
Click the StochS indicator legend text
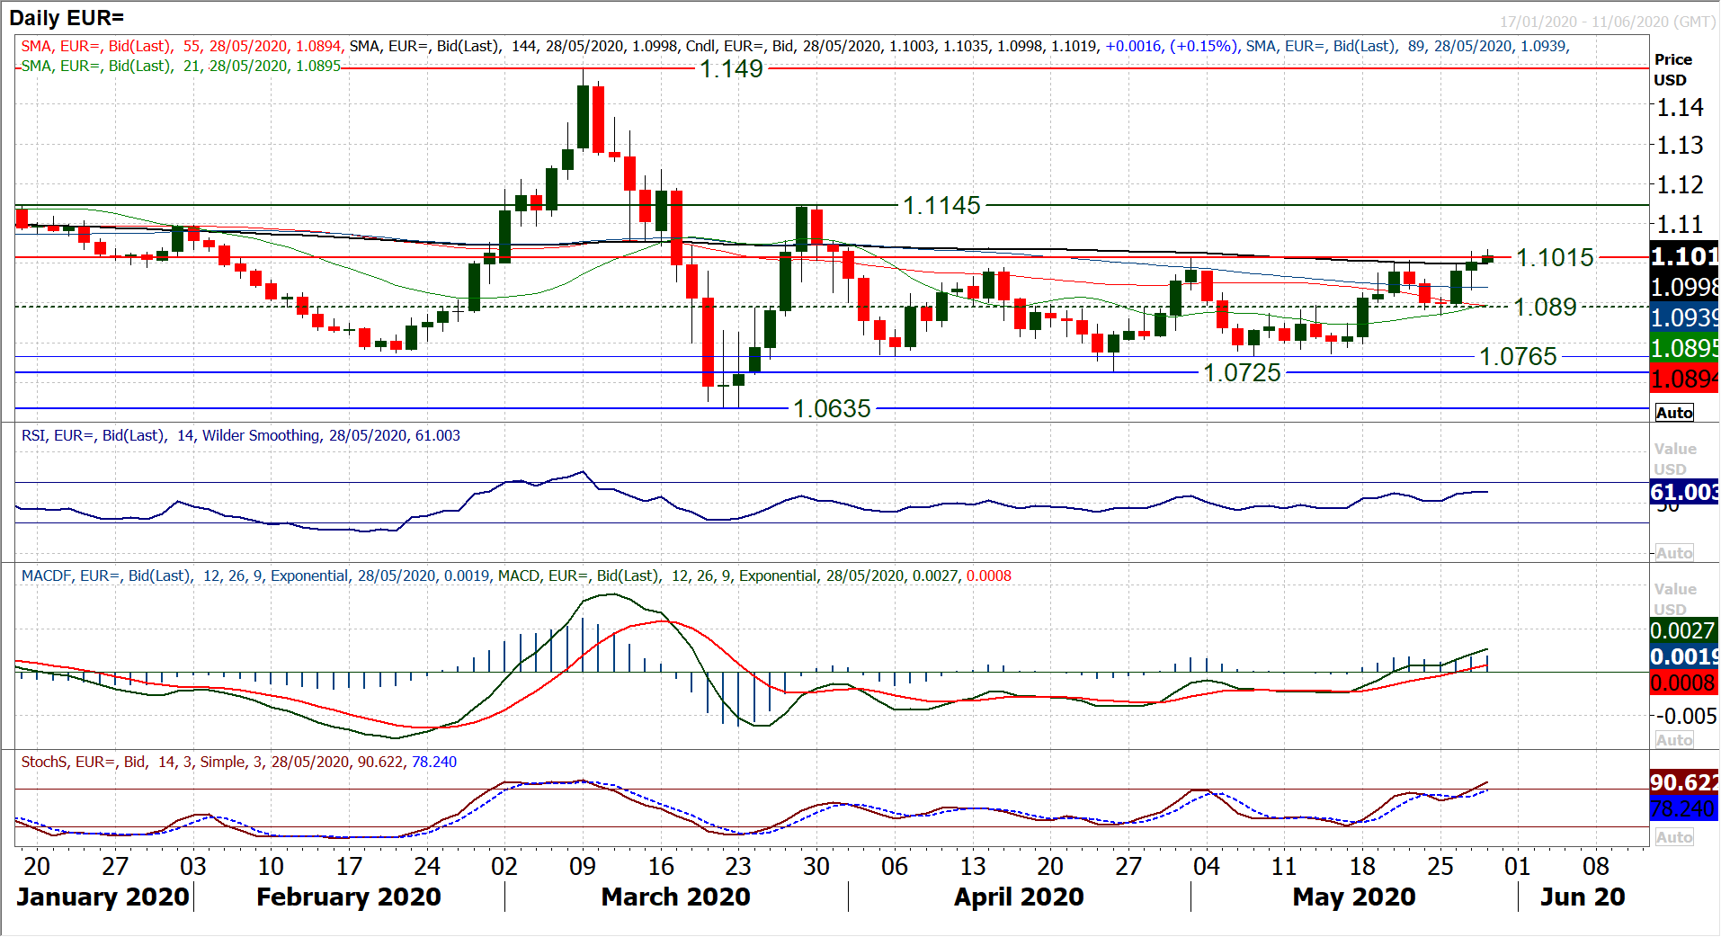238,763
